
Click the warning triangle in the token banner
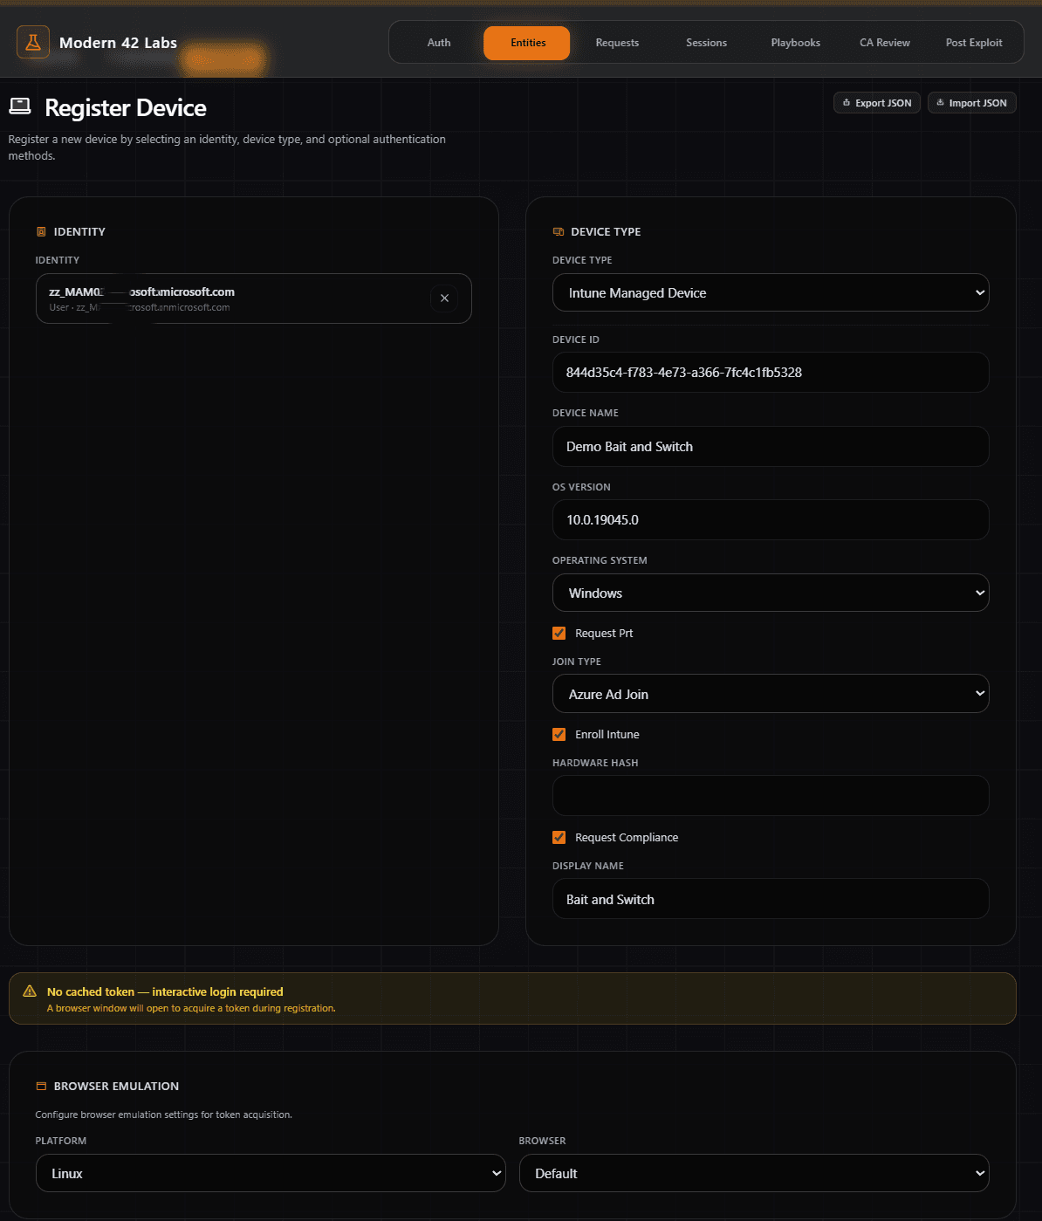click(x=29, y=990)
